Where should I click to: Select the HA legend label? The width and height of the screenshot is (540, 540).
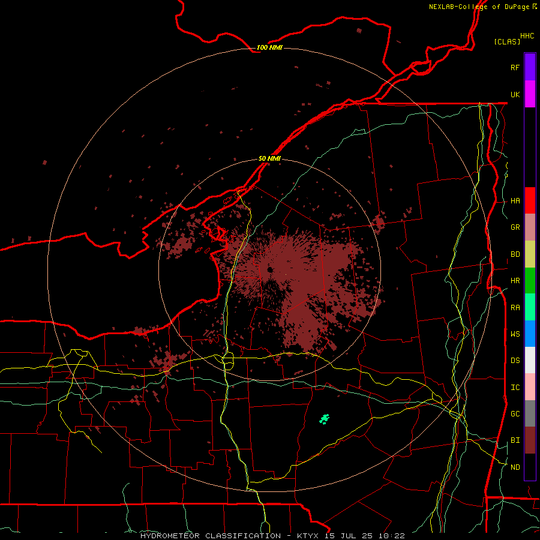click(515, 201)
